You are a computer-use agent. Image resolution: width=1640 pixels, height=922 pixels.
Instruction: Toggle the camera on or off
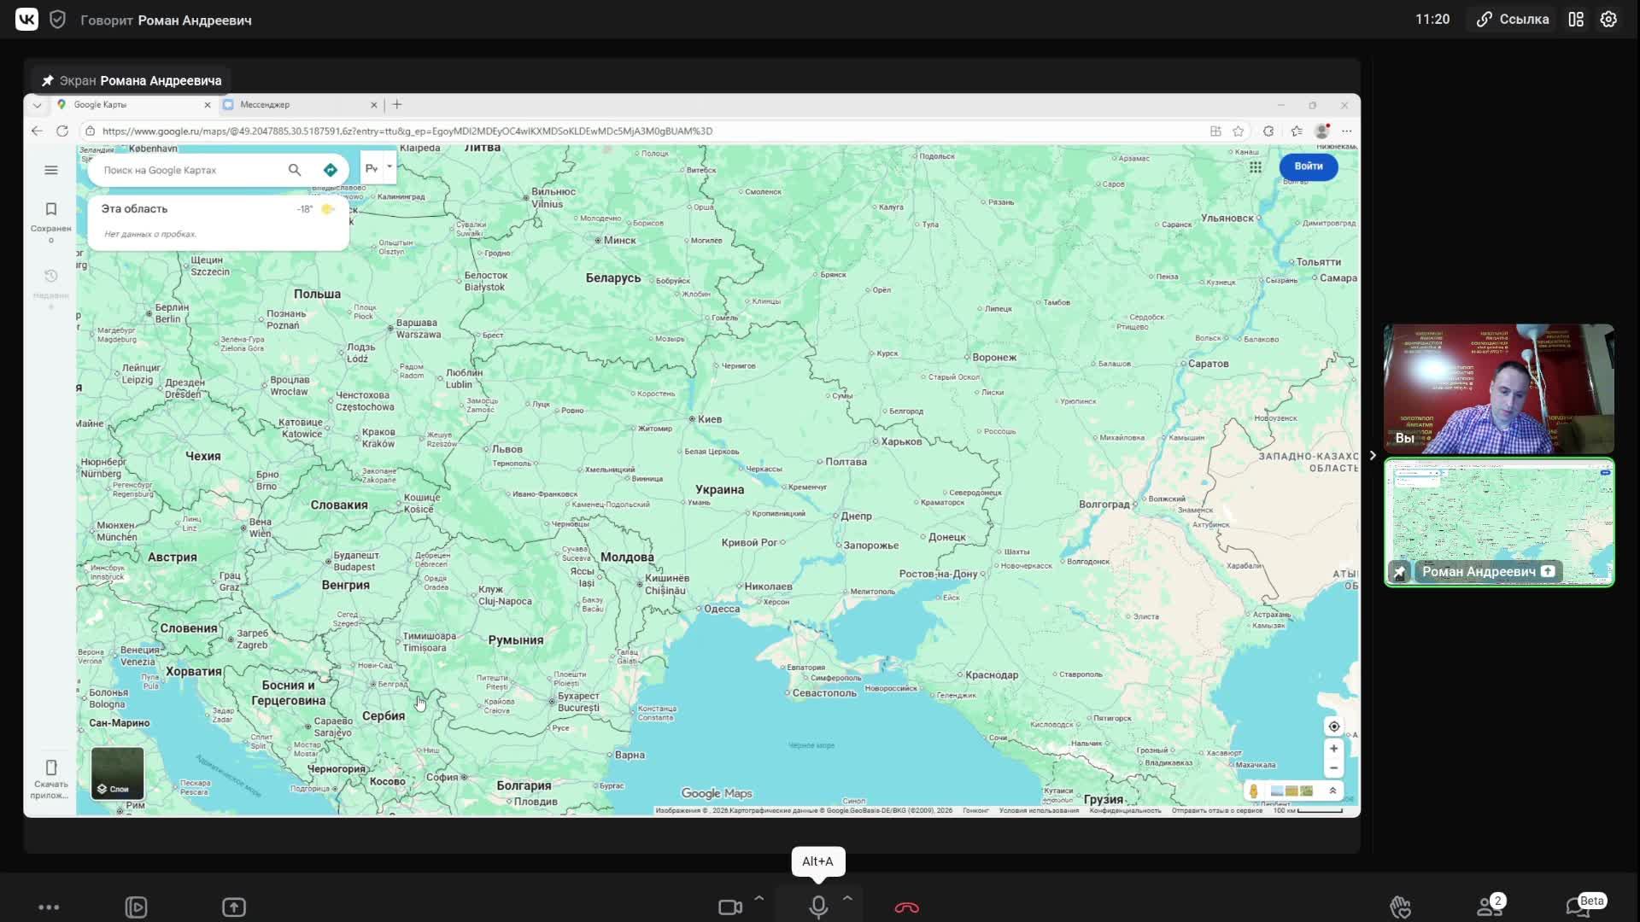click(x=729, y=907)
